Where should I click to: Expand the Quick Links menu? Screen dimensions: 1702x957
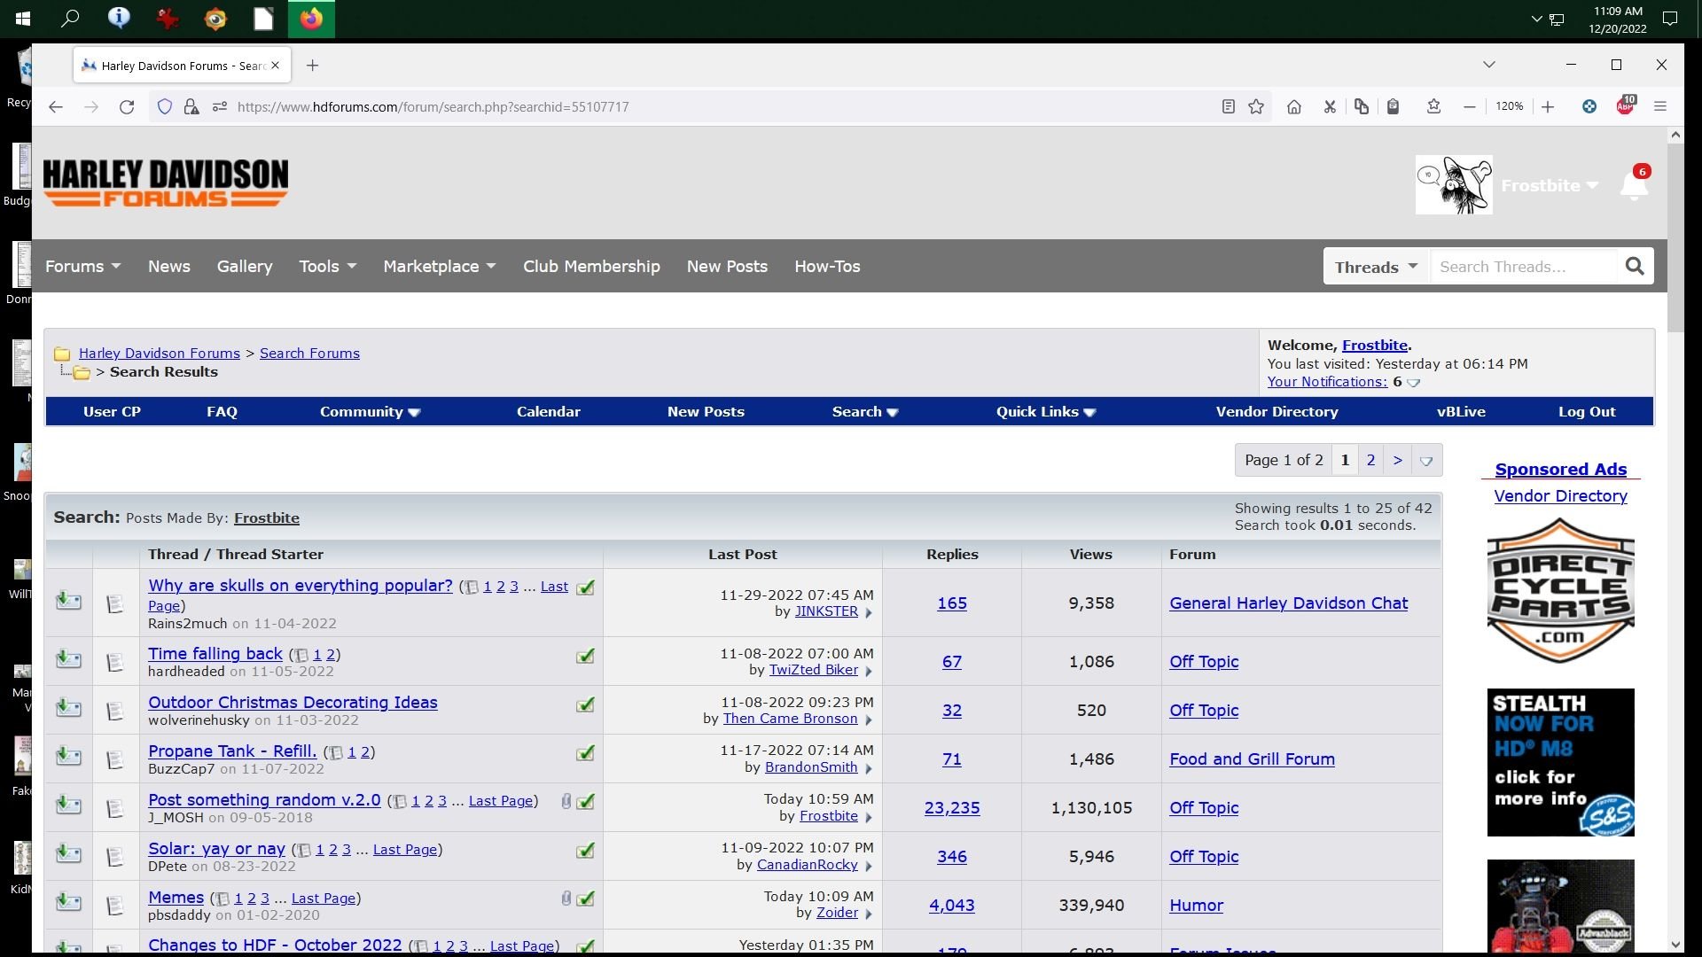[1045, 412]
